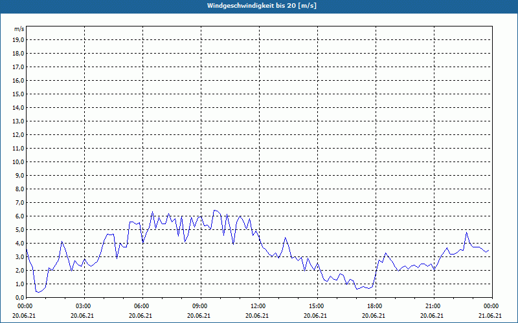Select the '20.06.21' date beneath 18:00
The width and height of the screenshot is (518, 323).
[374, 315]
